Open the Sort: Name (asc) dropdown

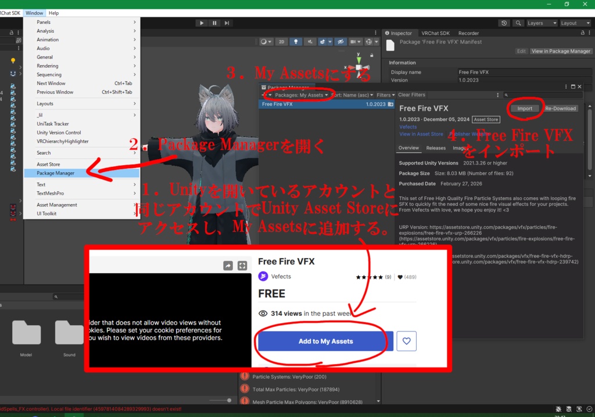(x=352, y=95)
